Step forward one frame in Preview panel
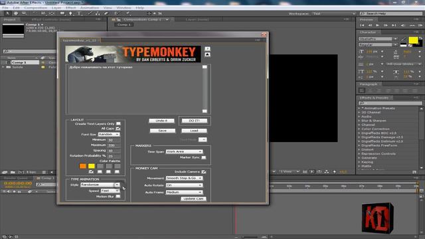The width and height of the screenshot is (425, 239). pos(385,25)
